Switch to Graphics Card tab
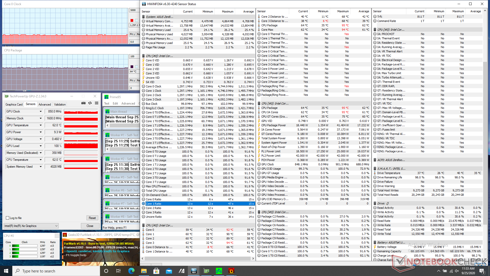This screenshot has height=276, width=490. click(14, 105)
